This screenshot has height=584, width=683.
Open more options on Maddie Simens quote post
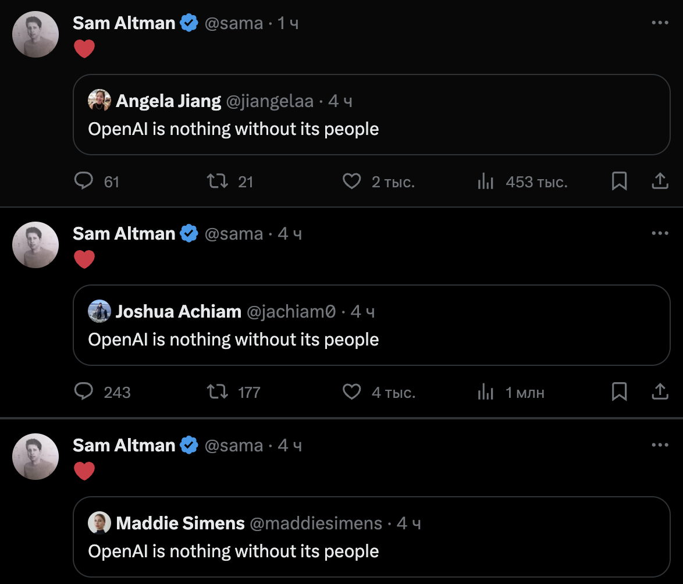[x=660, y=445]
